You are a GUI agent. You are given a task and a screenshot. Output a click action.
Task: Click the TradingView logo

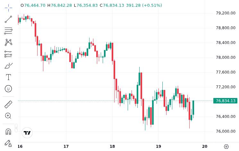click(27, 133)
